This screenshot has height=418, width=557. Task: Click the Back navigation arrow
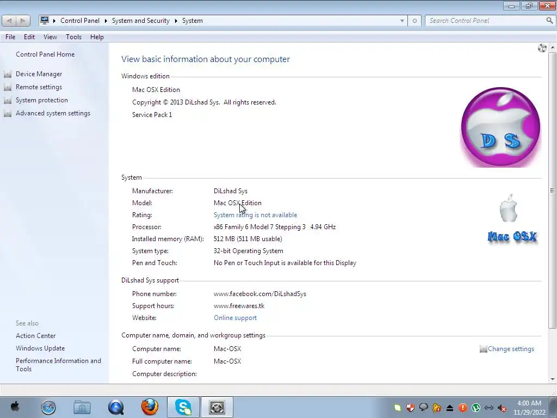[x=9, y=21]
